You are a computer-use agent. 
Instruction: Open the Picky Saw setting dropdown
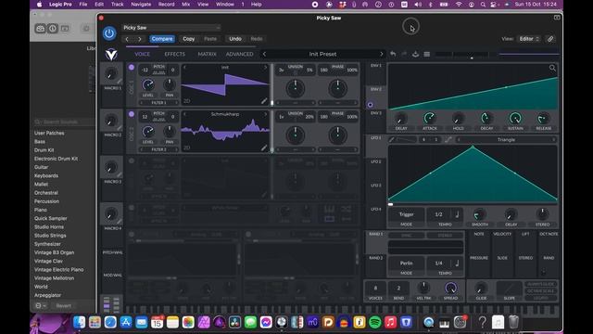tap(171, 28)
